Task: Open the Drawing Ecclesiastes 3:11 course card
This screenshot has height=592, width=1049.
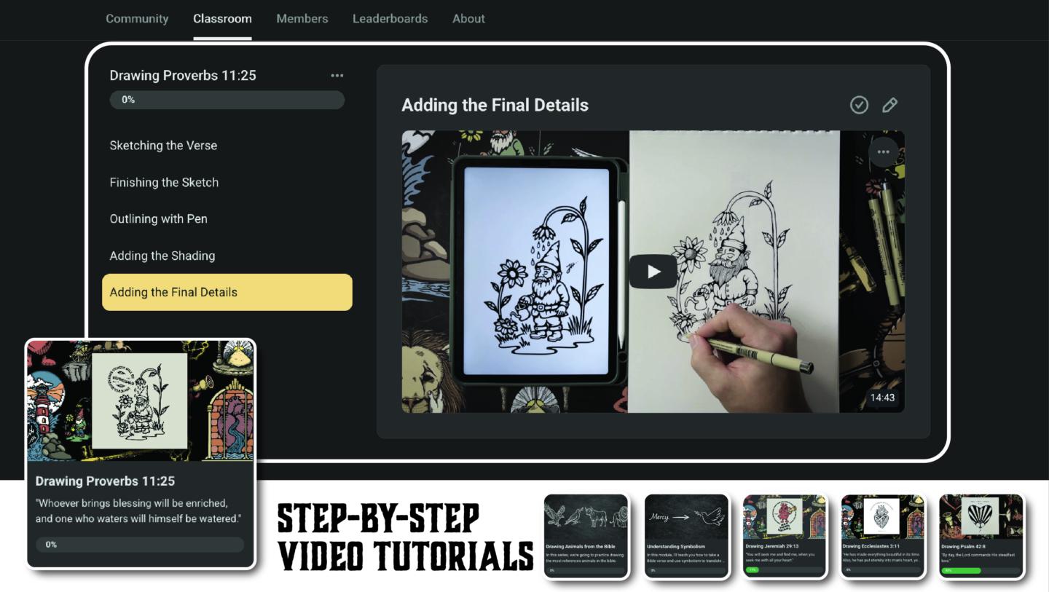Action: click(883, 536)
